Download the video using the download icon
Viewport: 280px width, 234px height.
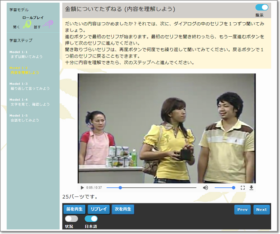(x=251, y=188)
